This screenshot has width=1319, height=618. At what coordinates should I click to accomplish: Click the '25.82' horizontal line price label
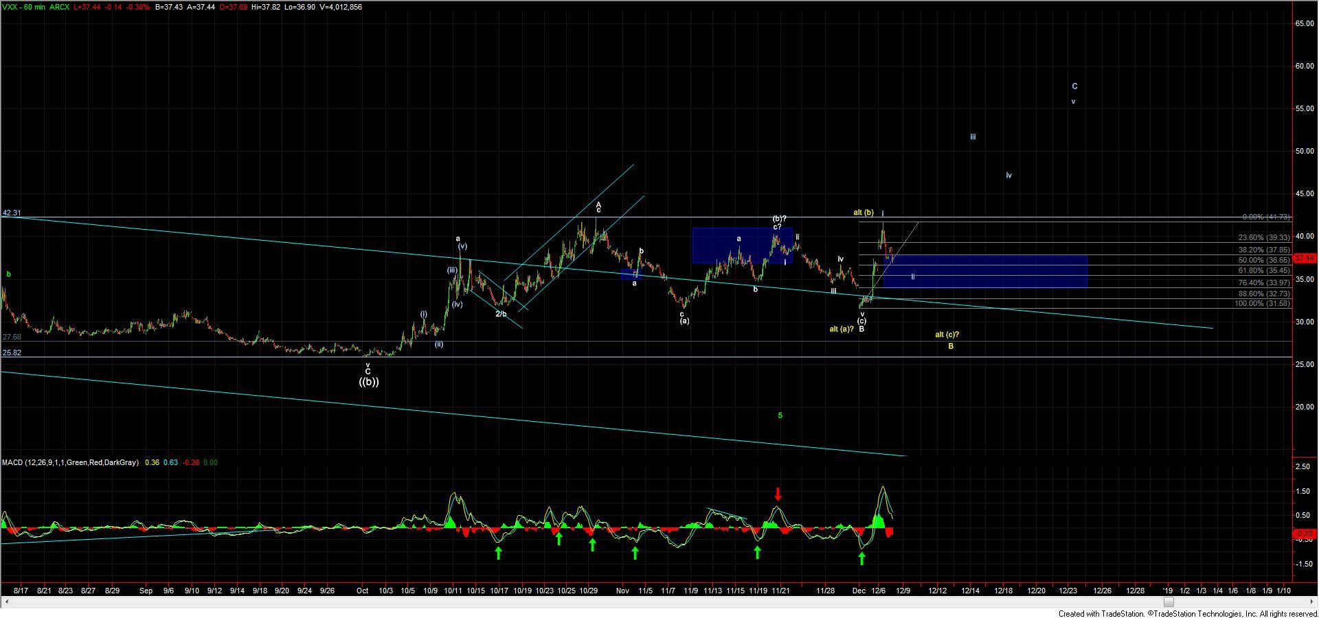(x=12, y=353)
